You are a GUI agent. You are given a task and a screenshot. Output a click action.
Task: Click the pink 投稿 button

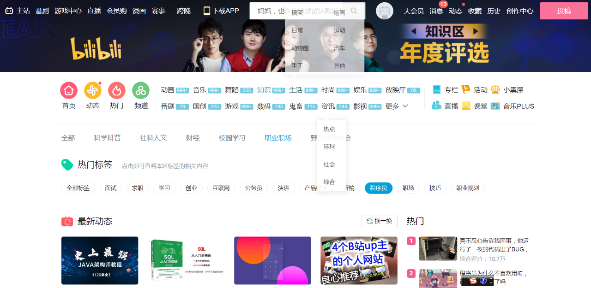point(564,11)
